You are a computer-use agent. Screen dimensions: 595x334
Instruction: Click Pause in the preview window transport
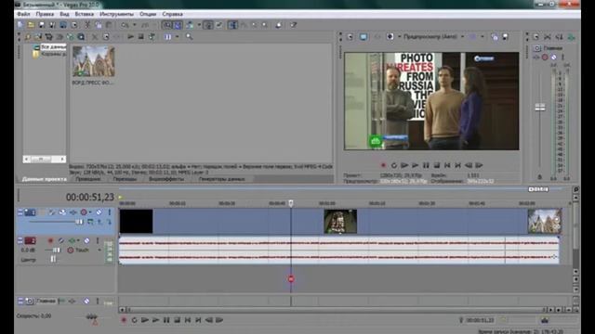coord(426,165)
